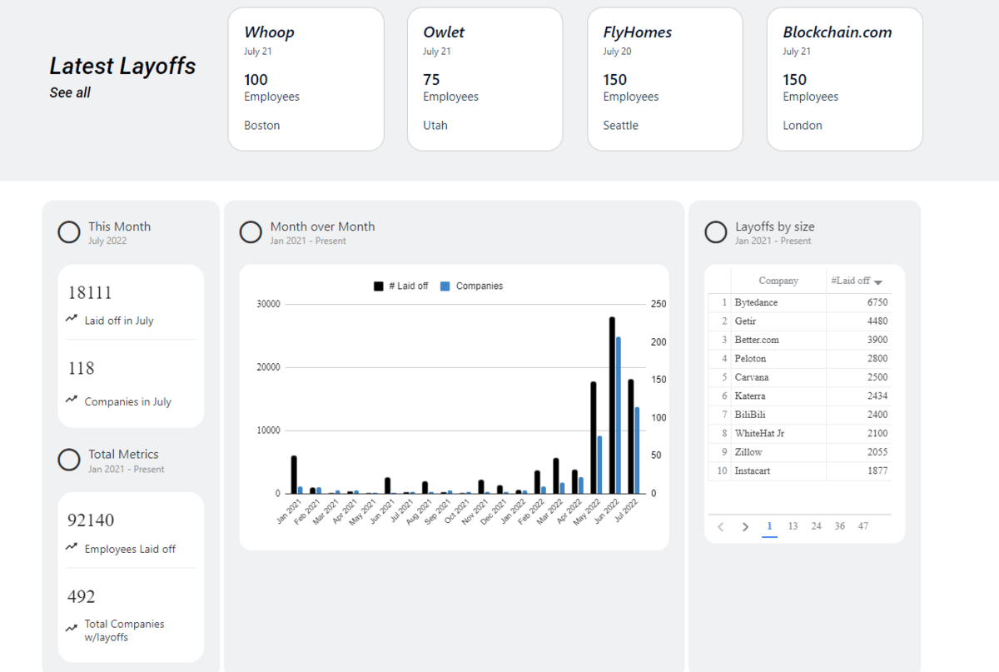
Task: Open table page 24
Action: pos(816,526)
